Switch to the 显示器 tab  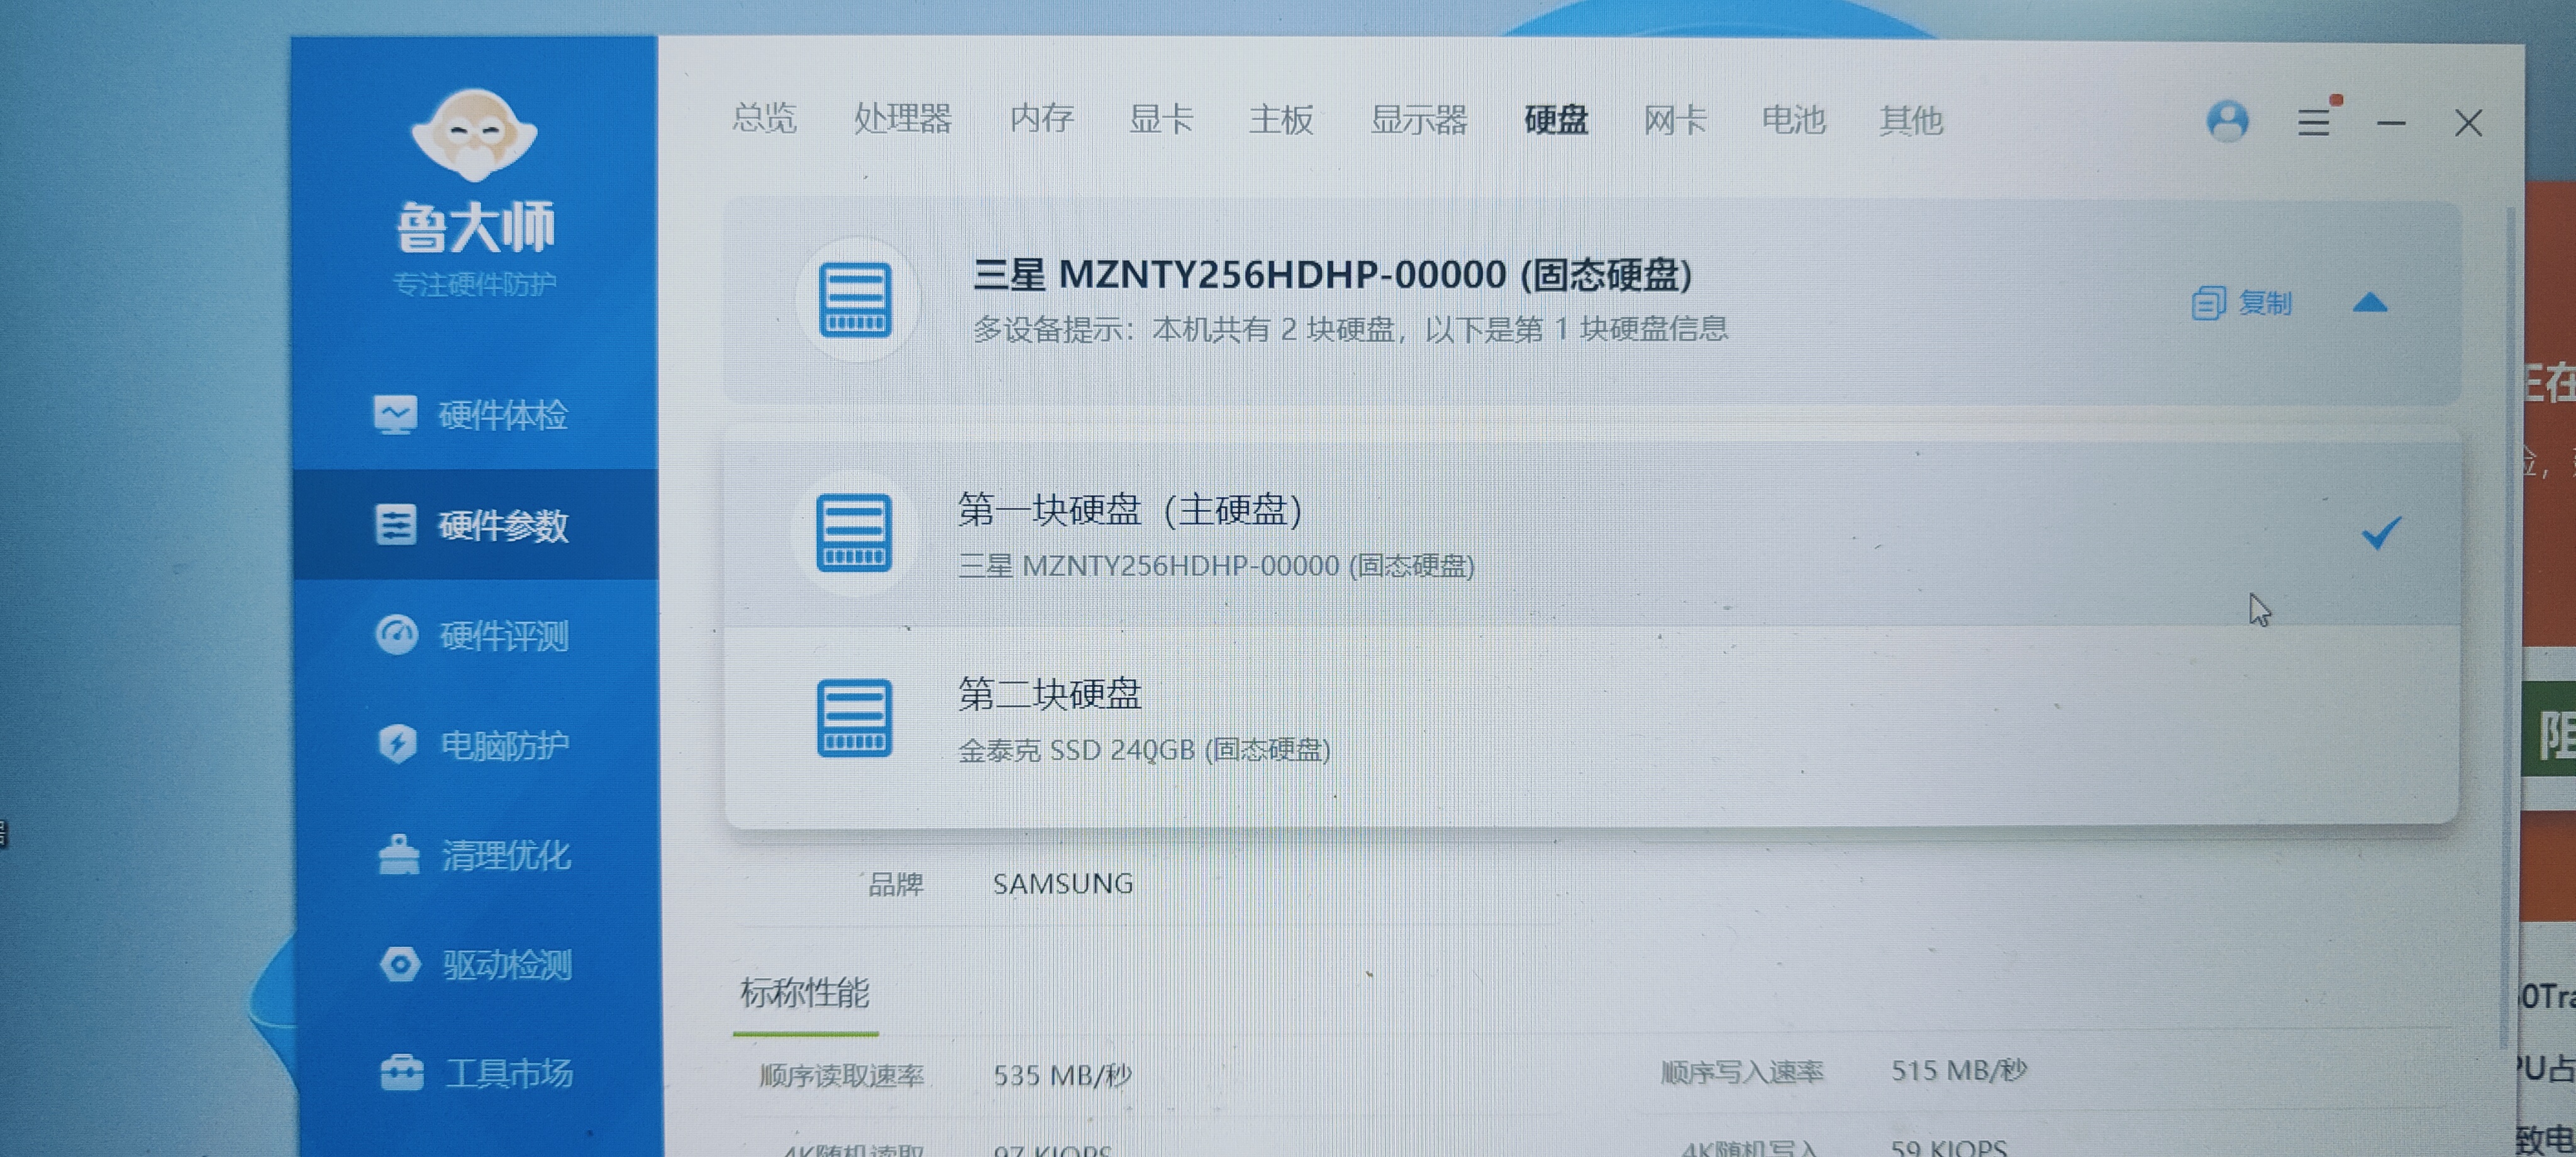[1418, 120]
